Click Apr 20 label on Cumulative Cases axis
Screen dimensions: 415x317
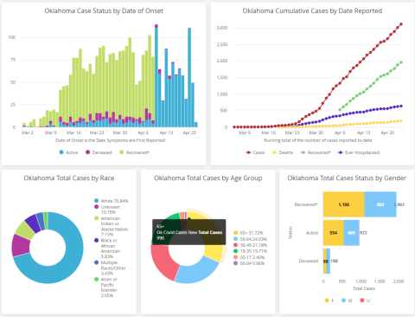tap(387, 133)
